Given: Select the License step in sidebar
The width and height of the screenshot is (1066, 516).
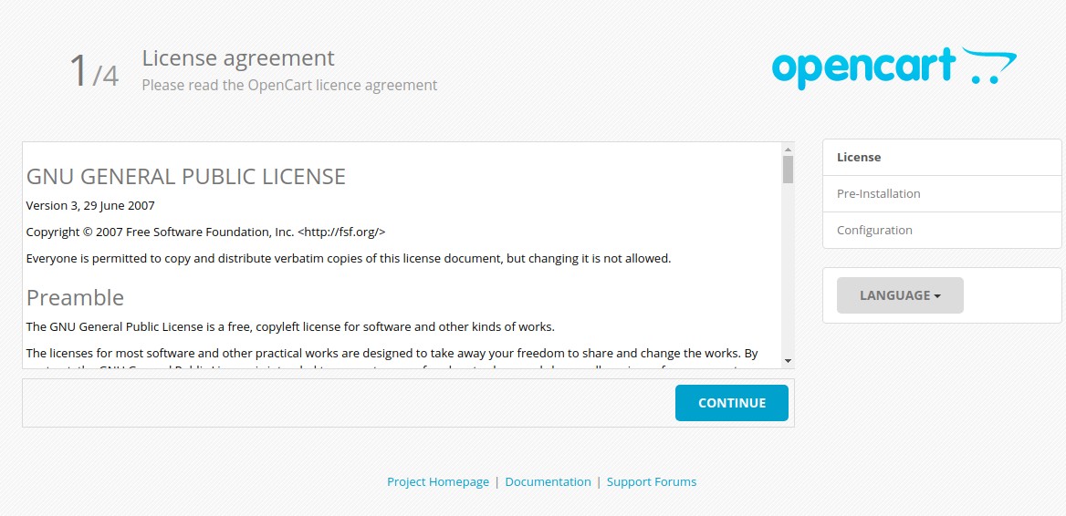Looking at the screenshot, I should 942,157.
